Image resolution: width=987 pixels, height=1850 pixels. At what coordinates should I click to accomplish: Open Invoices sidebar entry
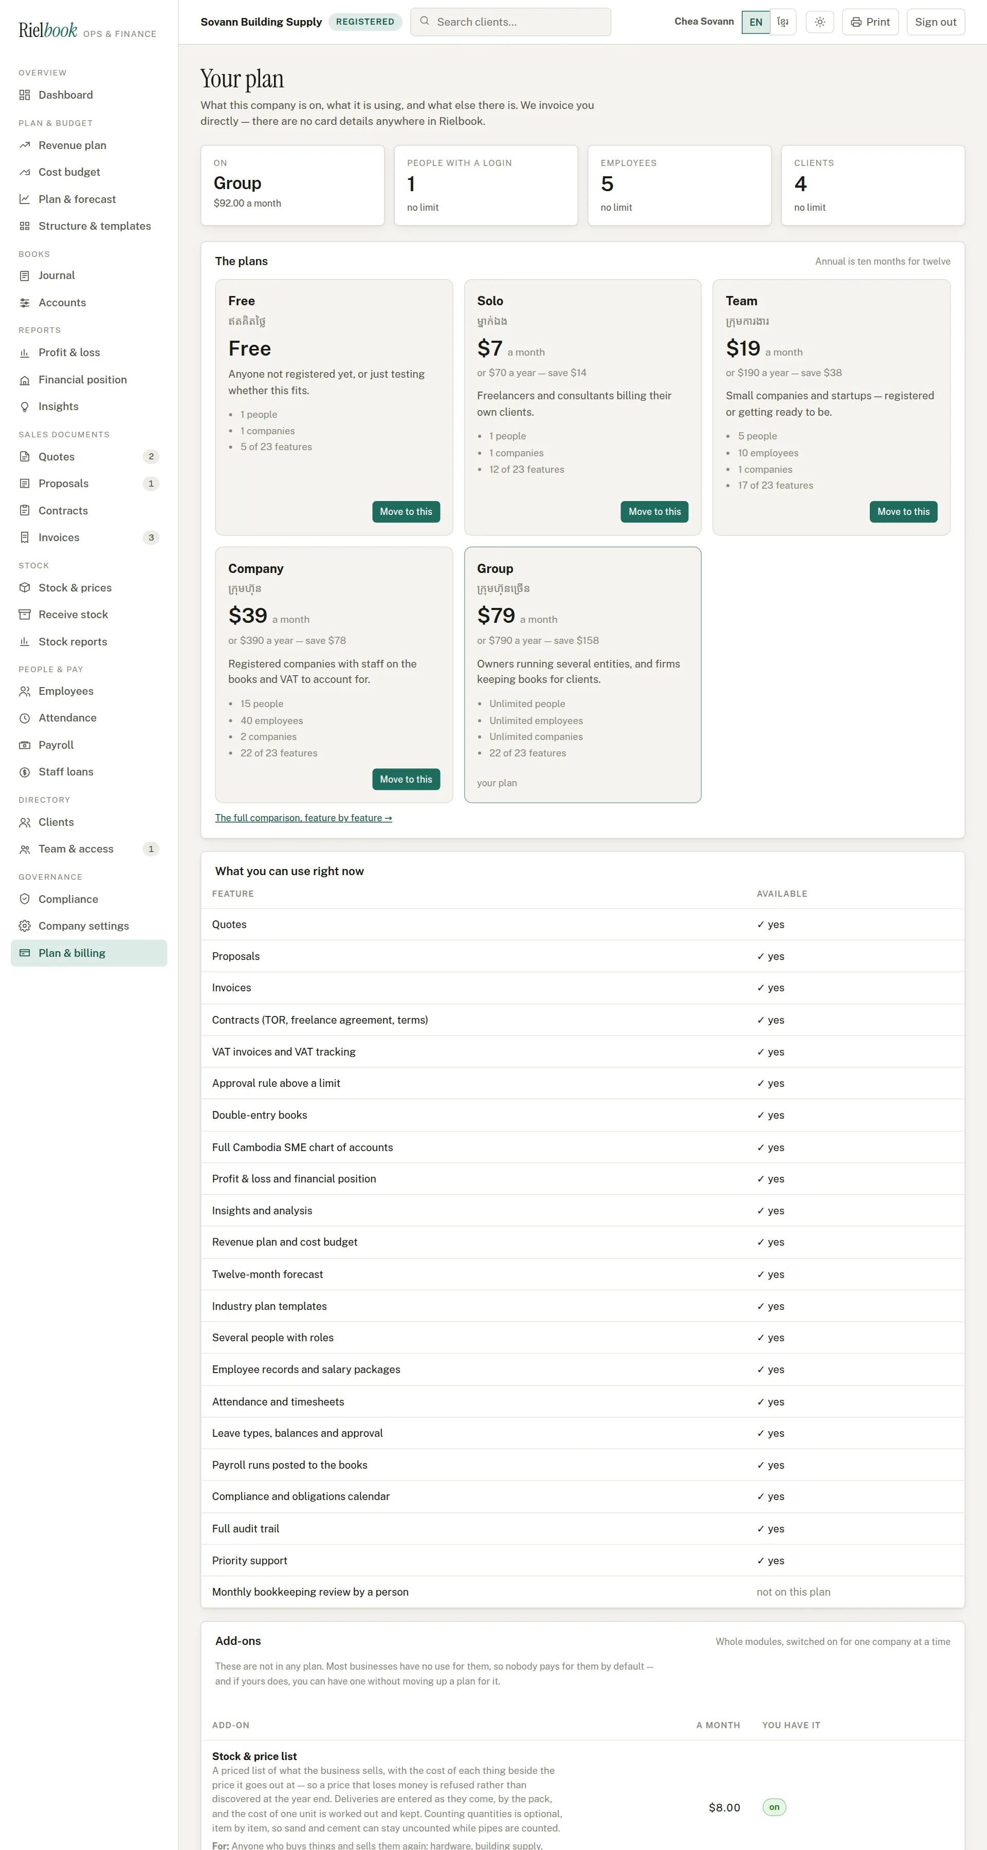coord(89,537)
